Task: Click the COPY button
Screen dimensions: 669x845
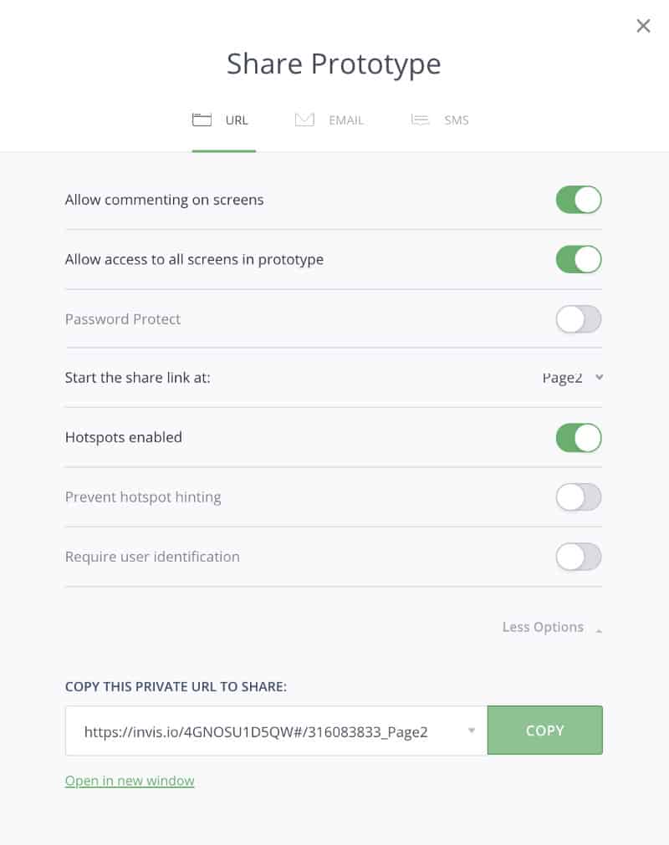Action: (544, 730)
